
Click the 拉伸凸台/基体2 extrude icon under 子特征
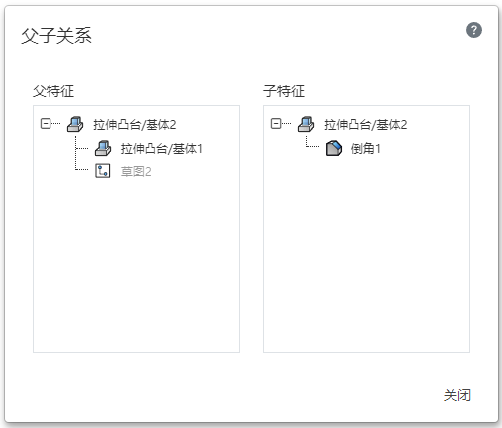306,124
